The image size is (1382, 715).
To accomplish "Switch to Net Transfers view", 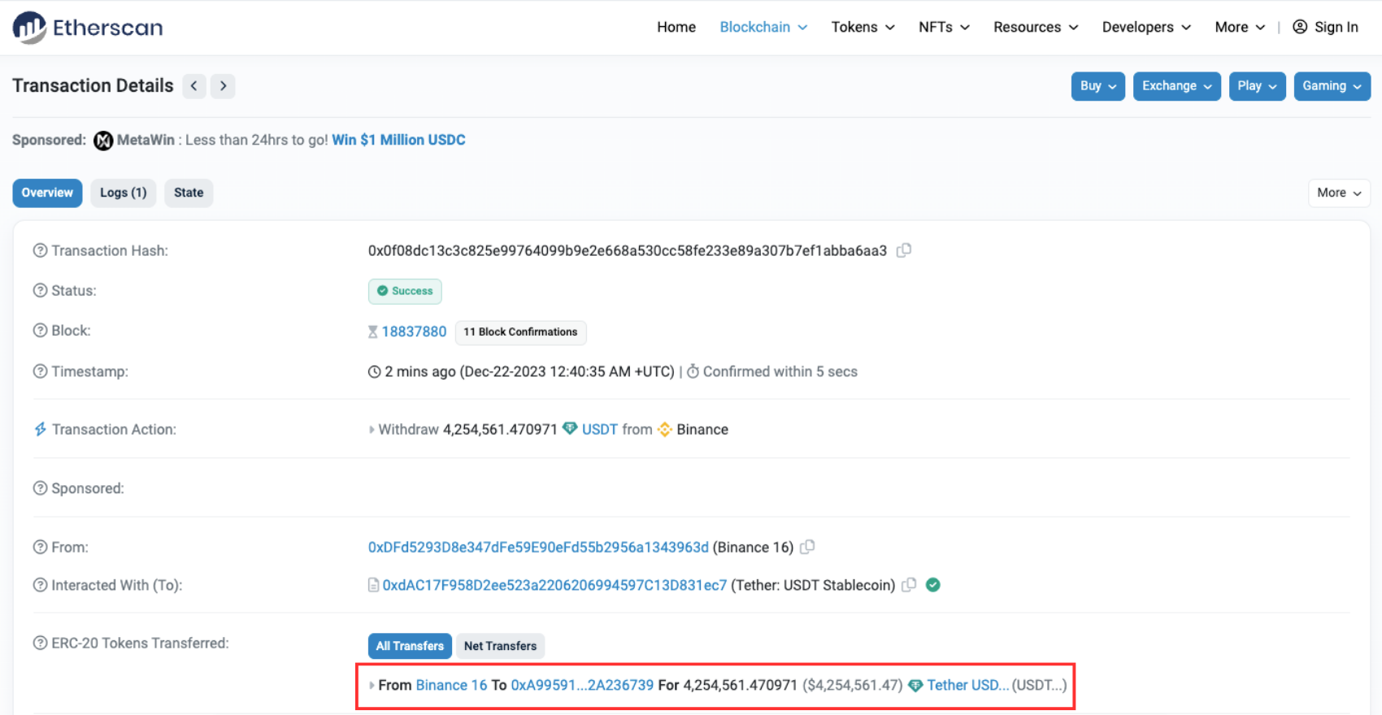I will coord(500,646).
